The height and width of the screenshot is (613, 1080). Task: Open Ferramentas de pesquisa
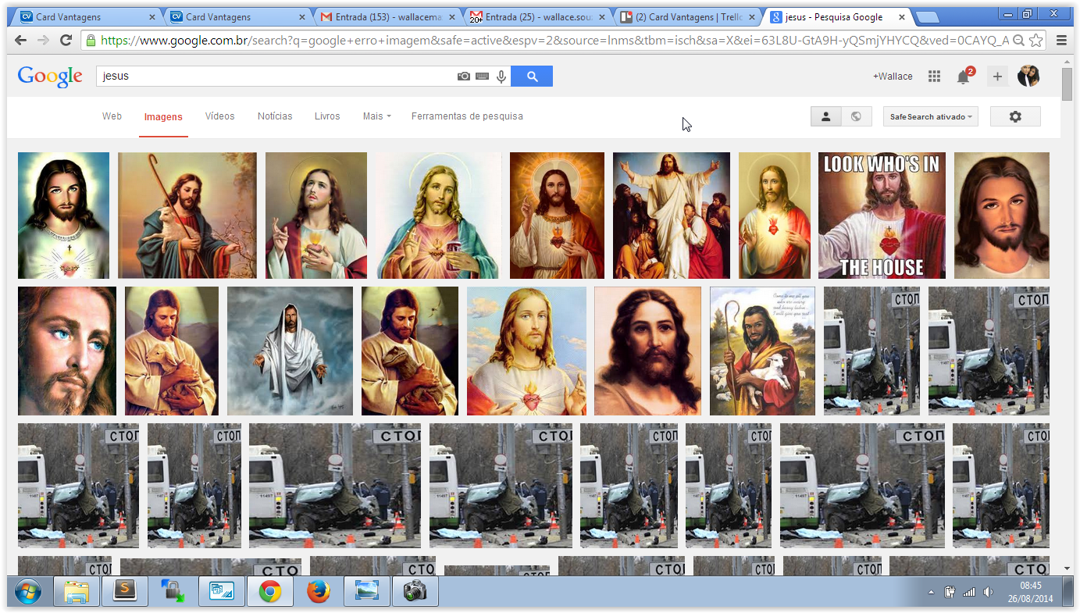coord(467,116)
